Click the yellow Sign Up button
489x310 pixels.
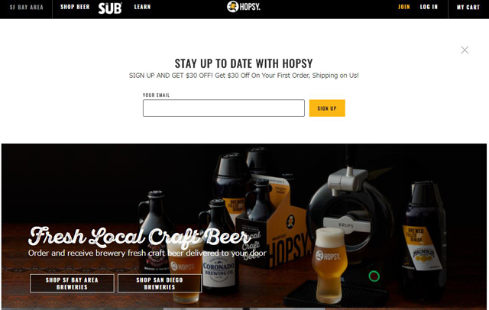coord(327,108)
